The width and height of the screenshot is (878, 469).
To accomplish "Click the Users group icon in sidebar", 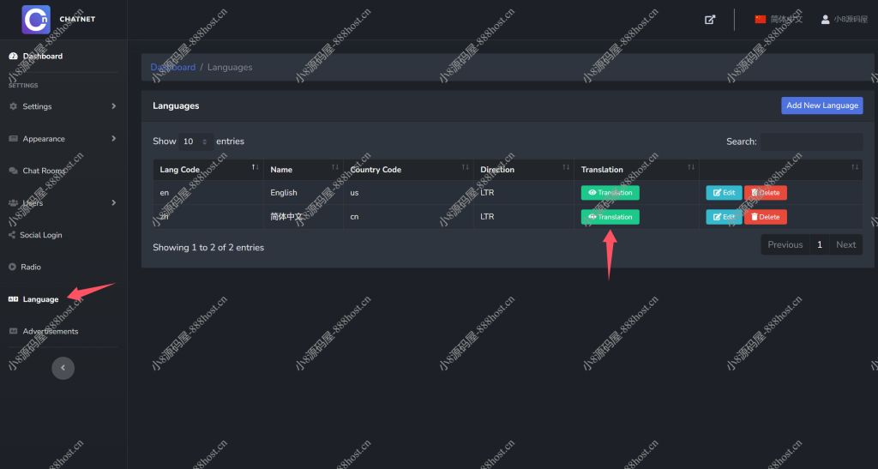I will [x=13, y=202].
